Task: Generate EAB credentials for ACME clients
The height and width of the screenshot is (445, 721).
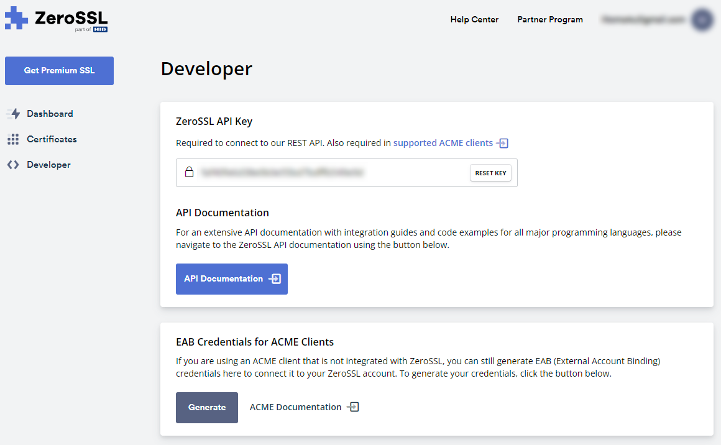Action: (206, 407)
